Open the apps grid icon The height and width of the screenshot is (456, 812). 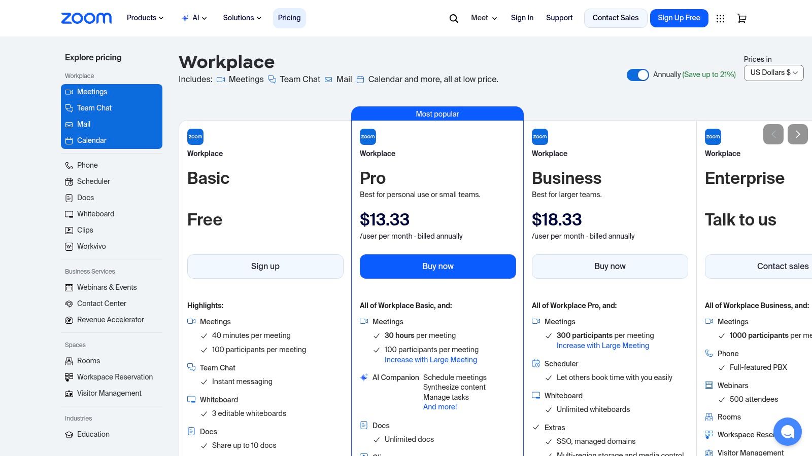720,18
